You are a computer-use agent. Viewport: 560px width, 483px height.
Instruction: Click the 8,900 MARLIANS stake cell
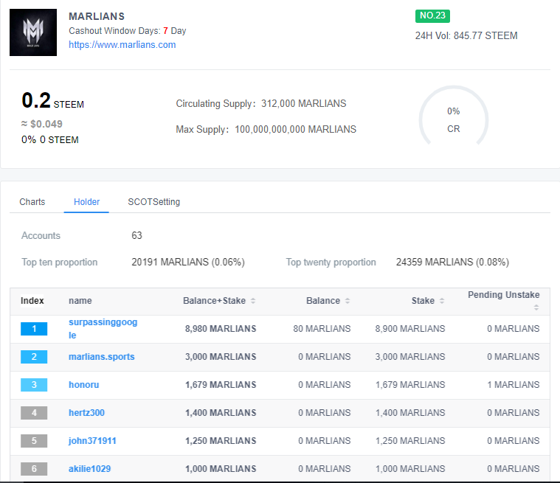pos(410,328)
